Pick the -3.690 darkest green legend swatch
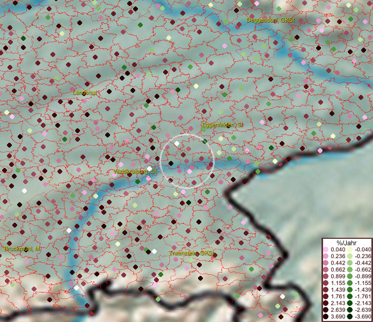 click(x=349, y=317)
